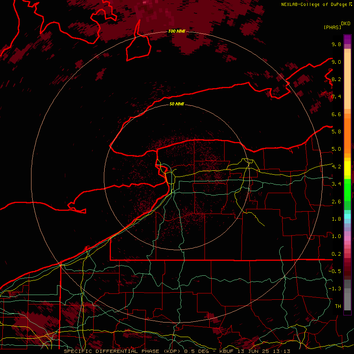The image size is (354, 354).
Task: Select the 1.0 value on the scale
Action: click(x=336, y=236)
